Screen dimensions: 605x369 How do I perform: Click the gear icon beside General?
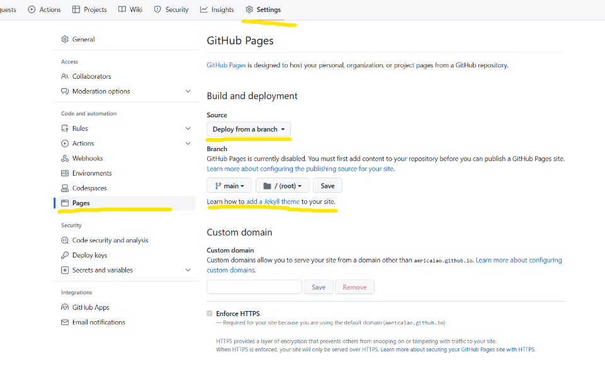pyautogui.click(x=65, y=39)
